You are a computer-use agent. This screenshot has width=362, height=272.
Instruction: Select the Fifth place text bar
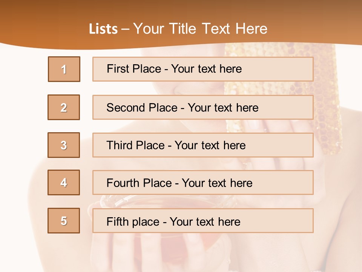[x=203, y=221]
